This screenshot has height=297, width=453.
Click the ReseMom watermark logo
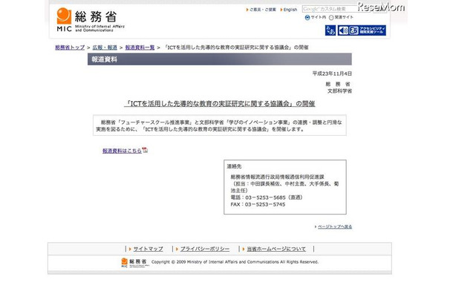[x=423, y=7]
